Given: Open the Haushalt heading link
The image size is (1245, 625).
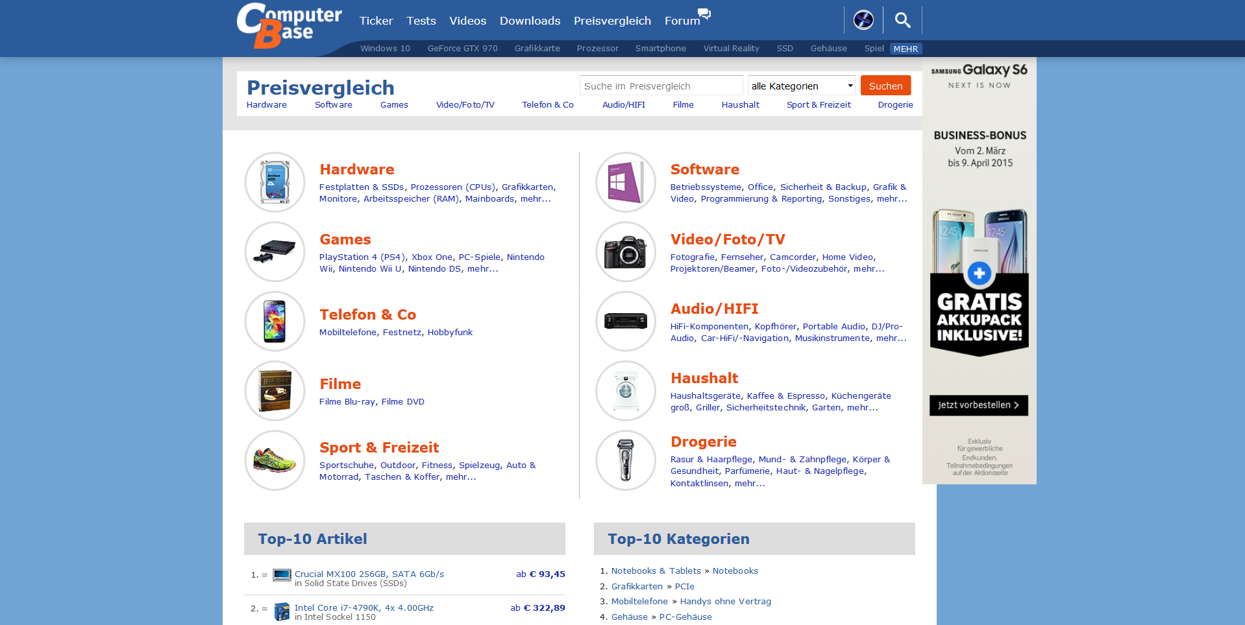Looking at the screenshot, I should pos(704,379).
